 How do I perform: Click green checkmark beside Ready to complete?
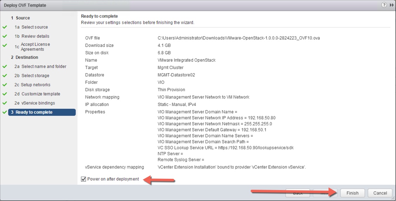(5, 112)
